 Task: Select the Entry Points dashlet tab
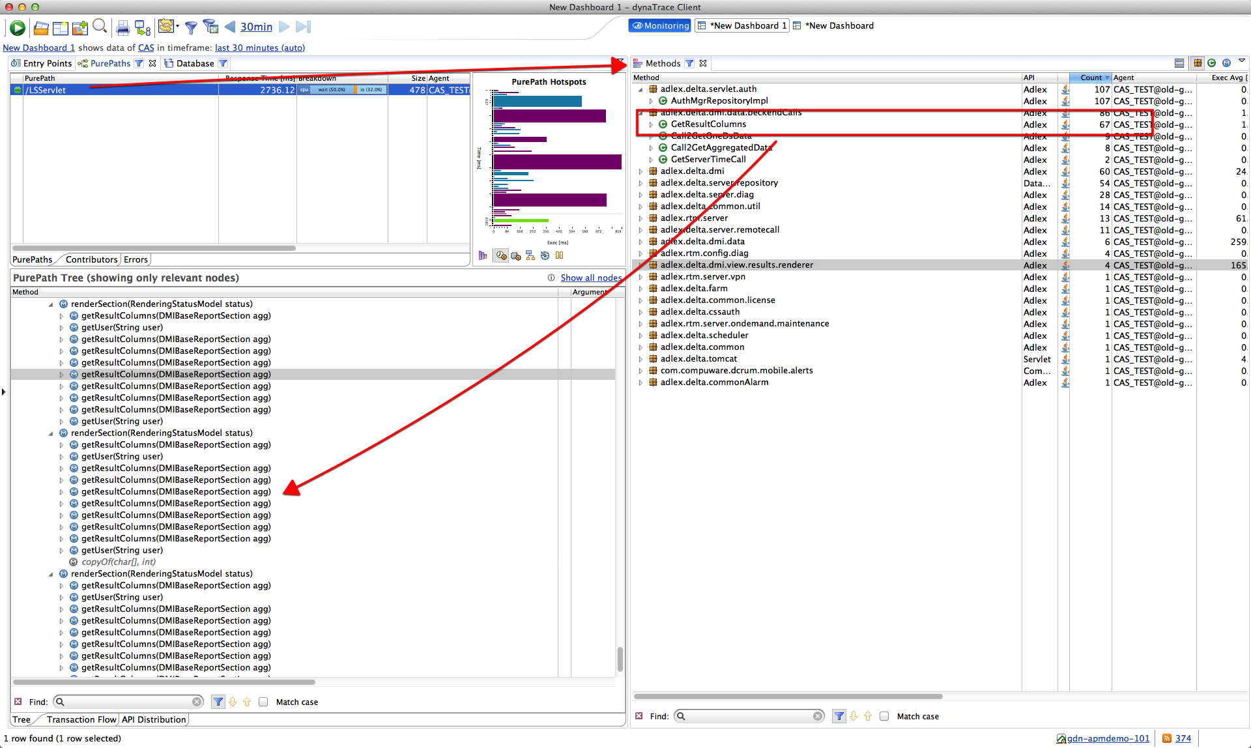coord(42,63)
